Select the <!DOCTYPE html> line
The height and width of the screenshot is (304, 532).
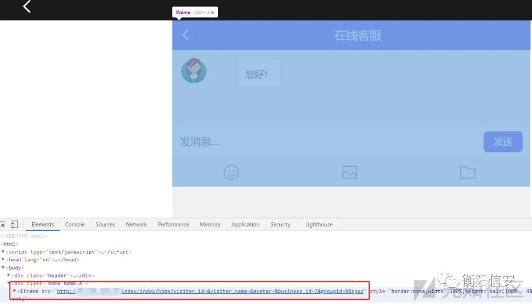24,236
